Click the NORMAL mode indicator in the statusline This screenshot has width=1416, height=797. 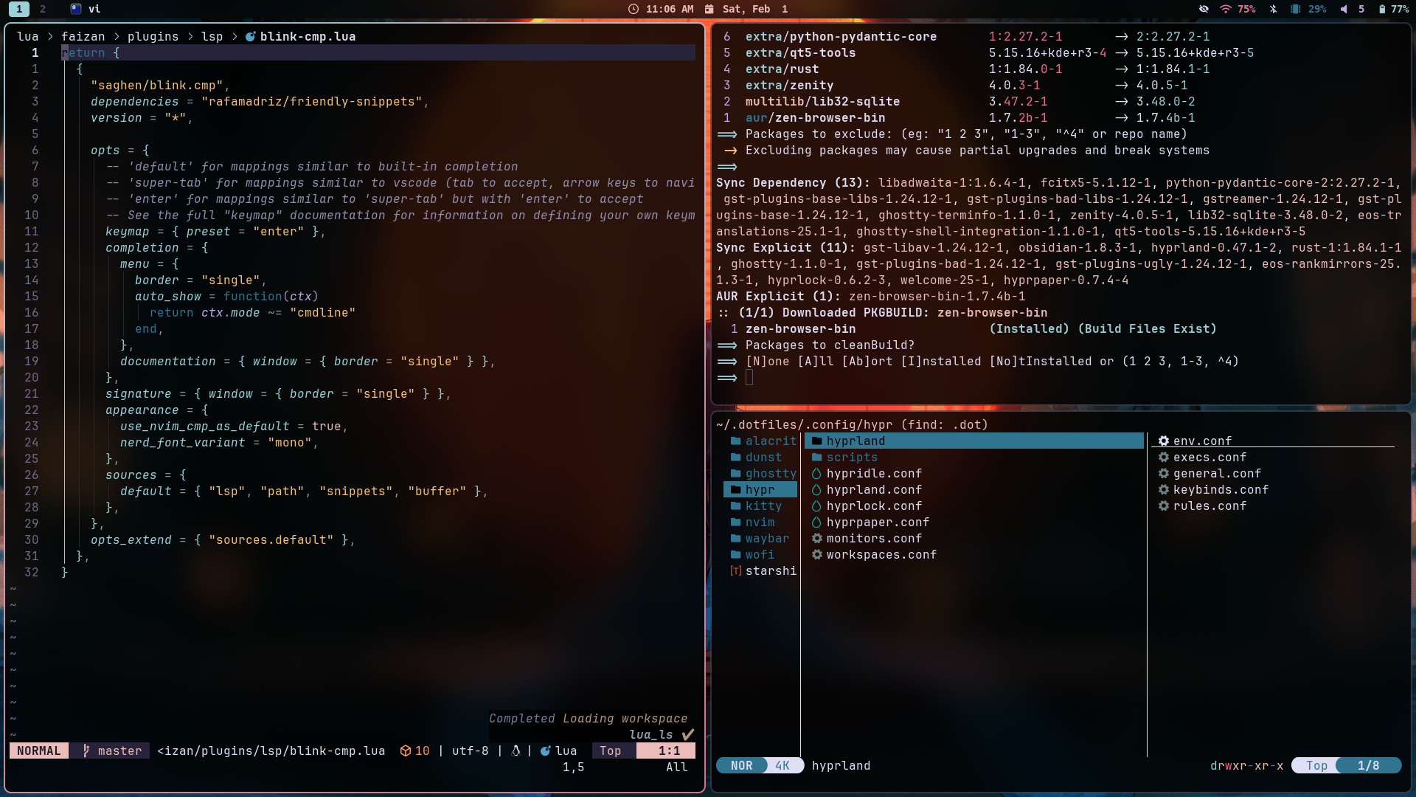pyautogui.click(x=39, y=751)
